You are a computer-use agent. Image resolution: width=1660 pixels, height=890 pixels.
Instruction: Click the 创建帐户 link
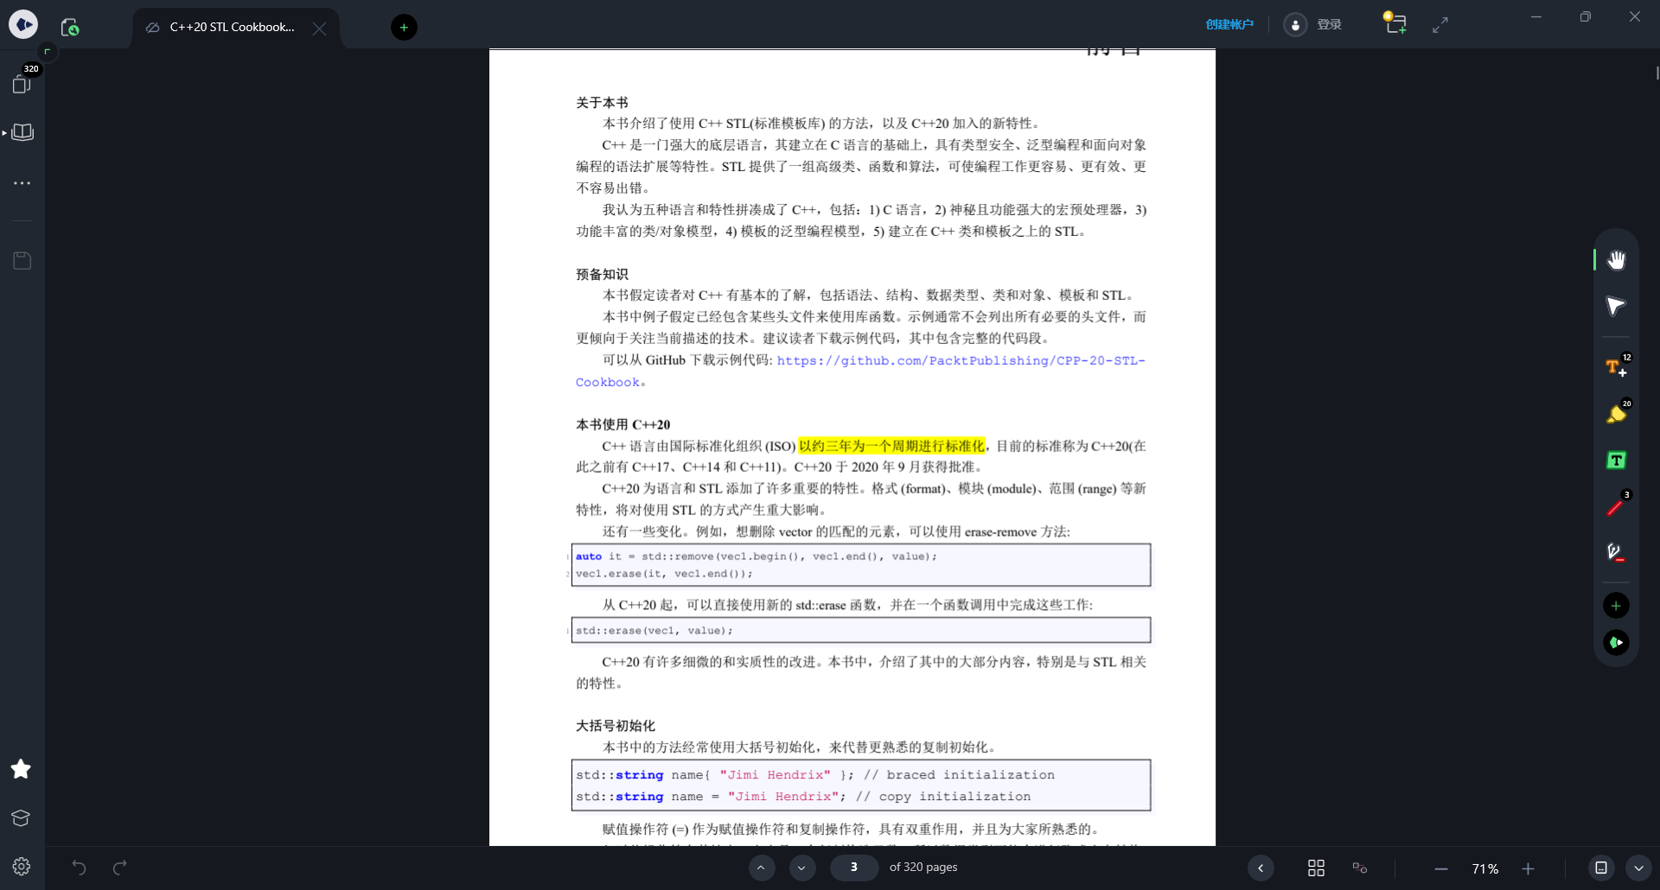[1229, 24]
